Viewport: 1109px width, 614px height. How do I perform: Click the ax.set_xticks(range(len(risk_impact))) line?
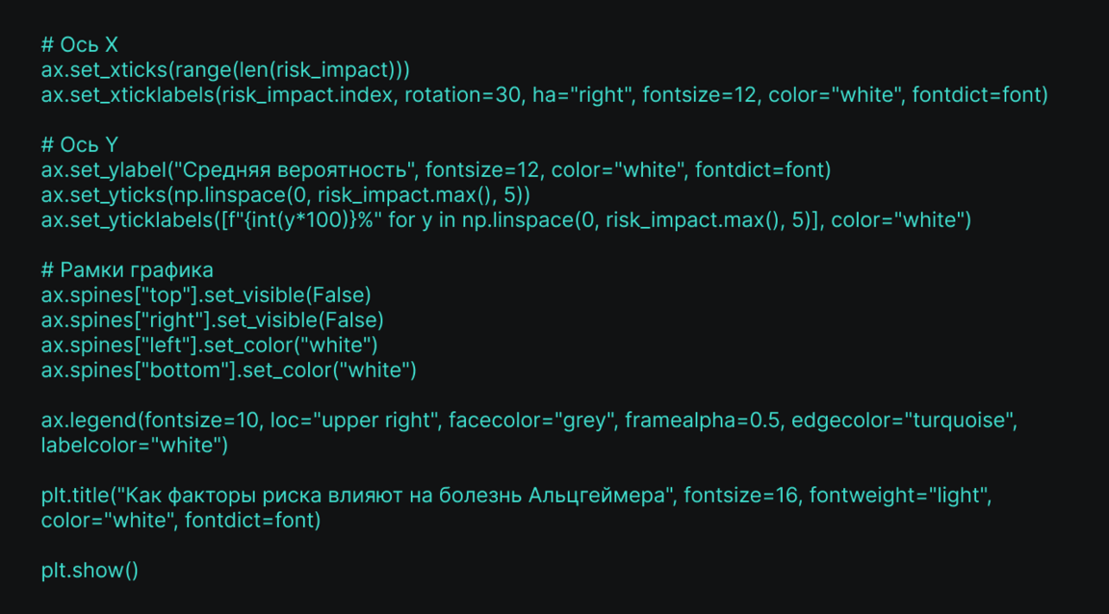(x=225, y=70)
